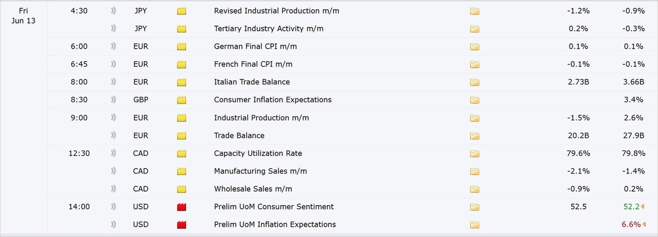Toggle sound alert for the 14:00 UoM Consumer Sentiment event

(113, 207)
